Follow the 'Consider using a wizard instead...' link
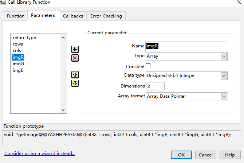 tap(40, 154)
